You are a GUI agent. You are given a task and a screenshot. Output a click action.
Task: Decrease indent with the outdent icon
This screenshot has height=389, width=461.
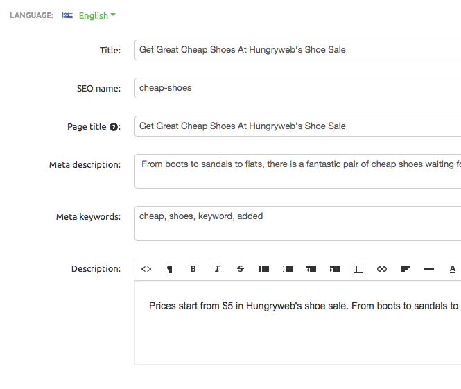pyautogui.click(x=311, y=269)
